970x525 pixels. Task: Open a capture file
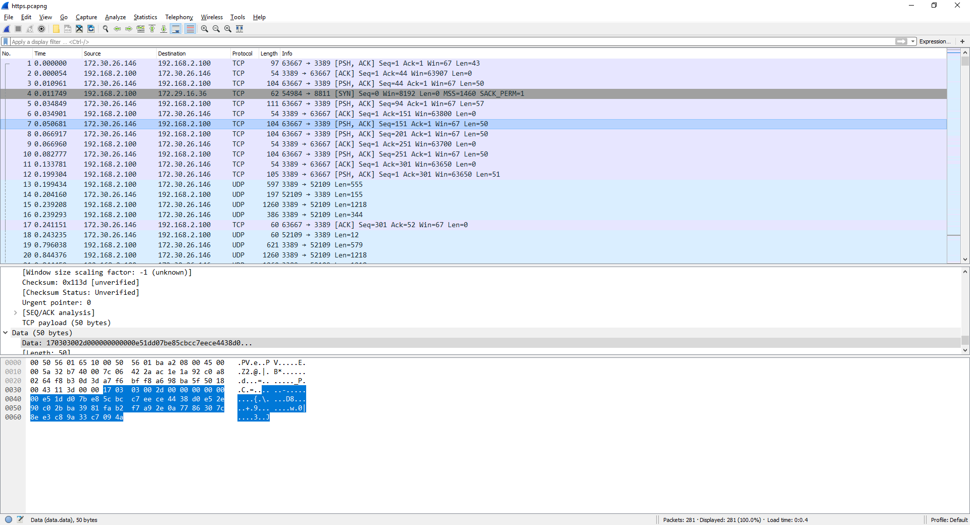coord(56,29)
